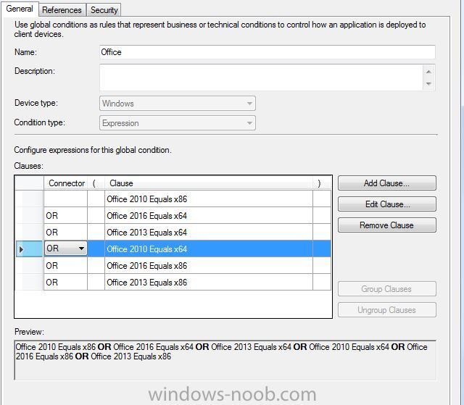Screen dimensions: 464x405
Task: Select the General tab
Action: pyautogui.click(x=20, y=9)
